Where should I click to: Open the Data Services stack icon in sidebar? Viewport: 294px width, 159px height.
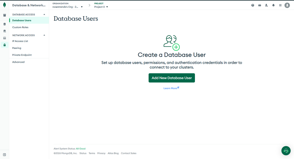tap(5, 31)
